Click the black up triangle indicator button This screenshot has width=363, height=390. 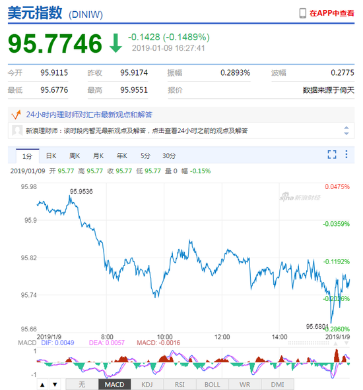pos(42,385)
